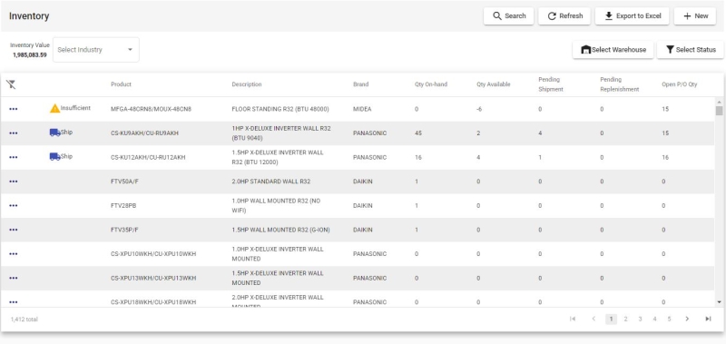726x344 pixels.
Task: Sort by Pending Shipment column header
Action: [551, 84]
